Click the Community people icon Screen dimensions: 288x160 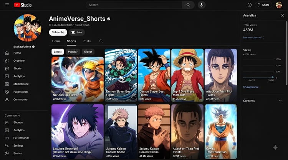click(x=7, y=100)
